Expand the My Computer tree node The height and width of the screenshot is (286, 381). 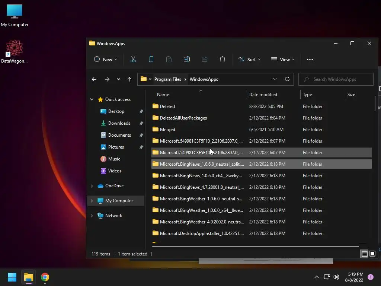pyautogui.click(x=92, y=201)
